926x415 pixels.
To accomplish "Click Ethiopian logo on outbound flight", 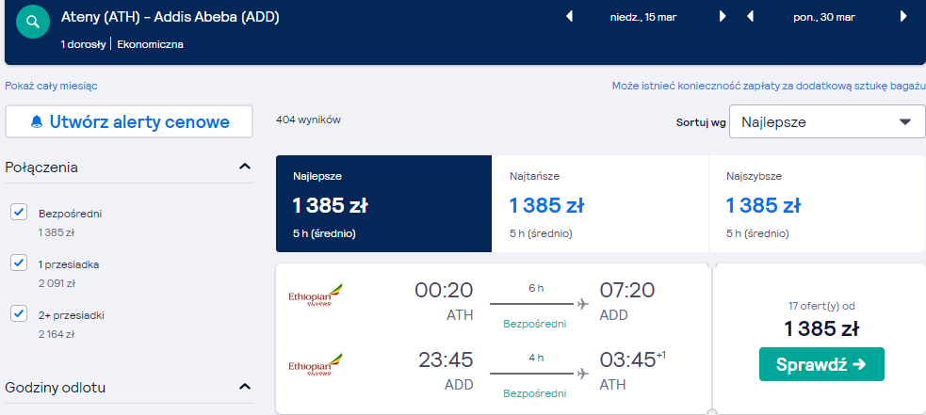I will 316,295.
